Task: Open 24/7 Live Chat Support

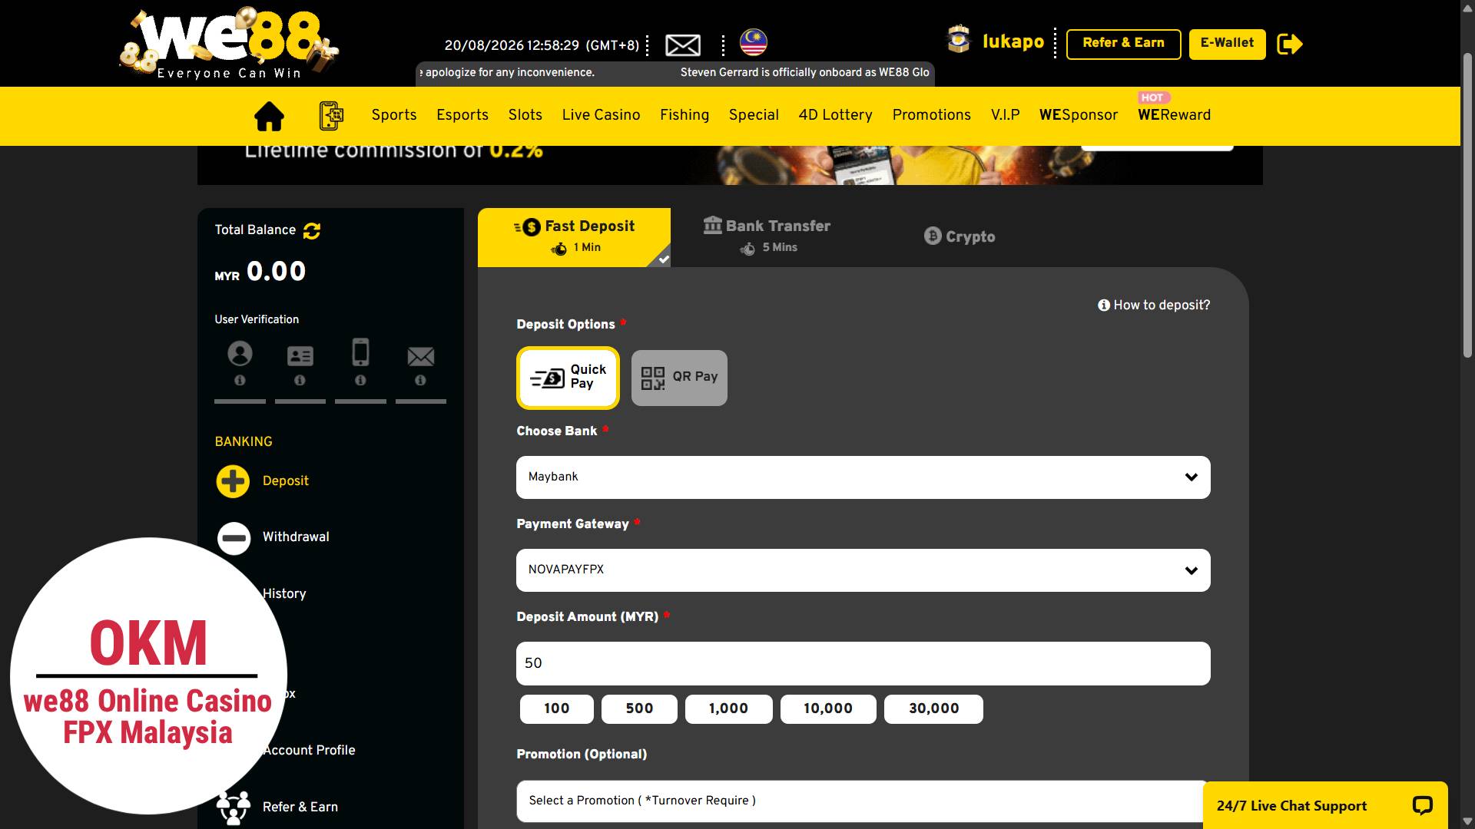Action: tap(1325, 805)
